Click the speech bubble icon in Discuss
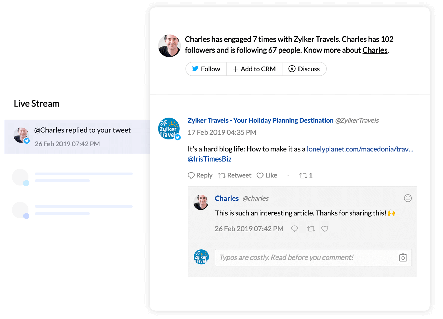The width and height of the screenshot is (443, 319). click(x=292, y=69)
